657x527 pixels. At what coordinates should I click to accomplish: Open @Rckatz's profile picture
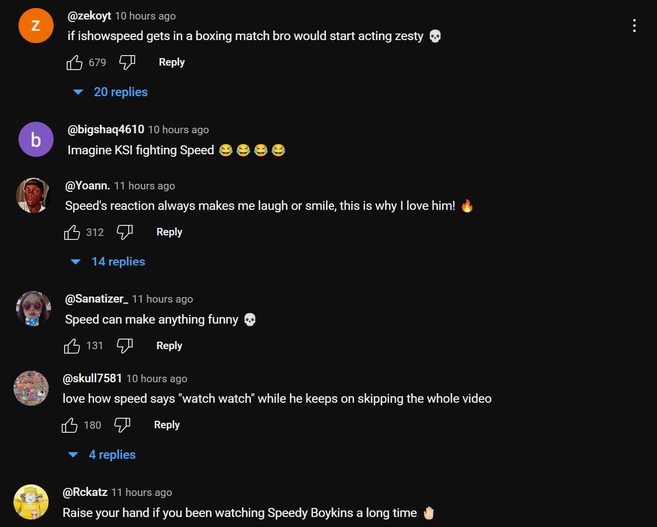31,501
